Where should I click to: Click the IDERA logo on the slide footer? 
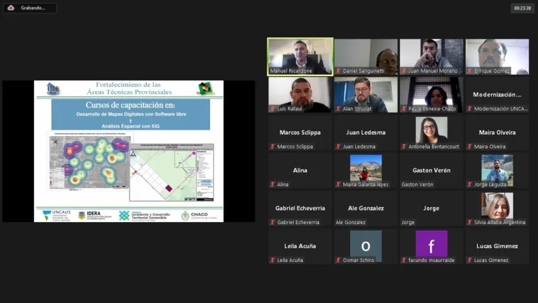[x=93, y=215]
